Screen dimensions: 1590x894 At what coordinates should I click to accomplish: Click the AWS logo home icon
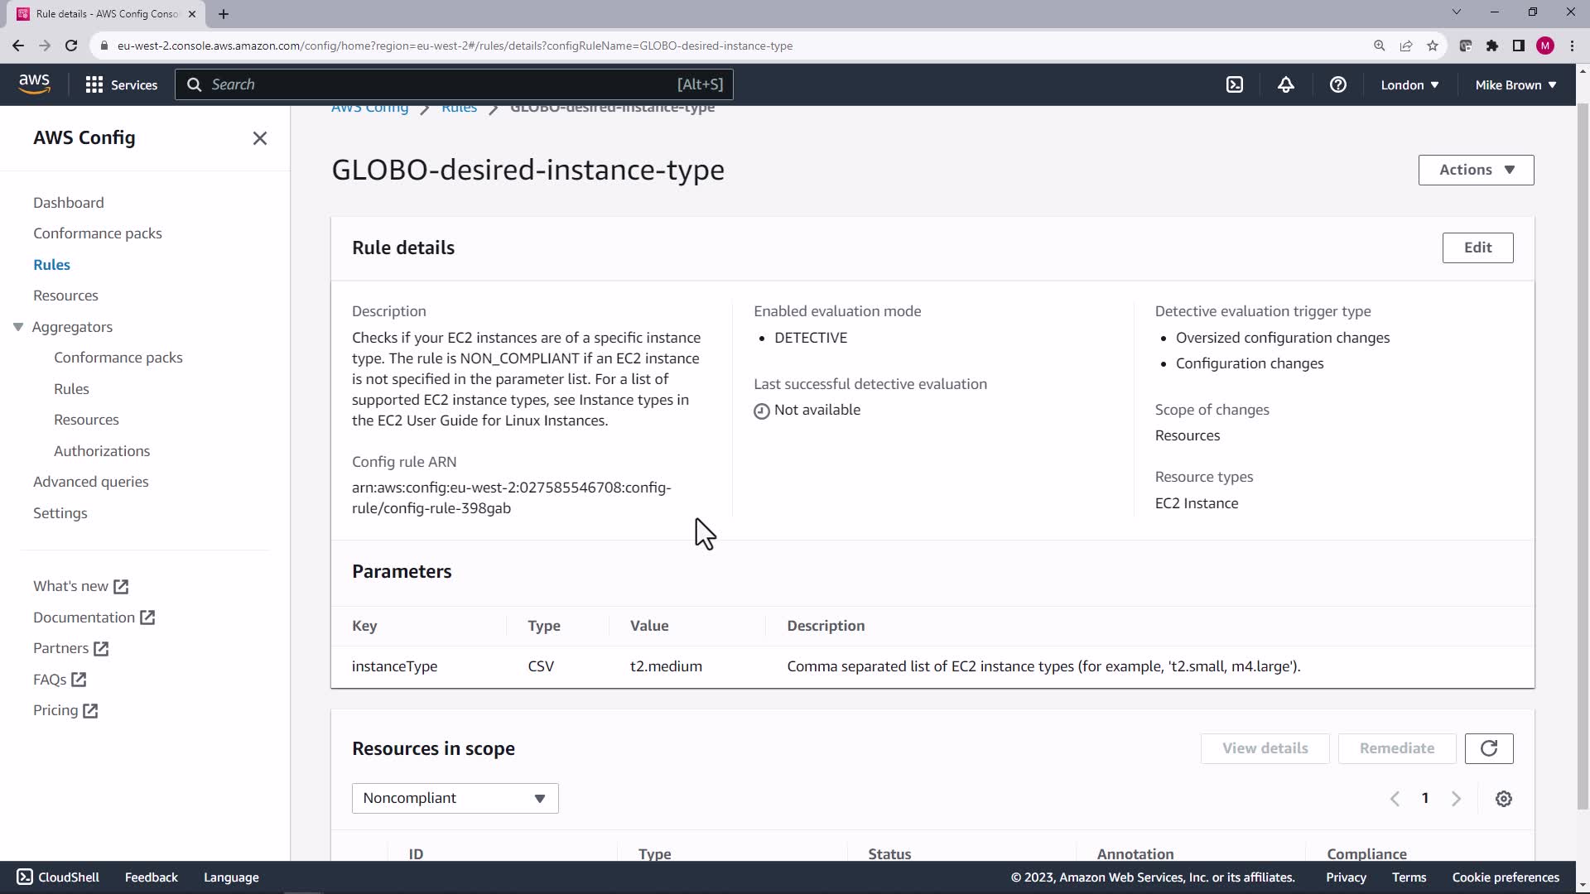click(x=34, y=84)
